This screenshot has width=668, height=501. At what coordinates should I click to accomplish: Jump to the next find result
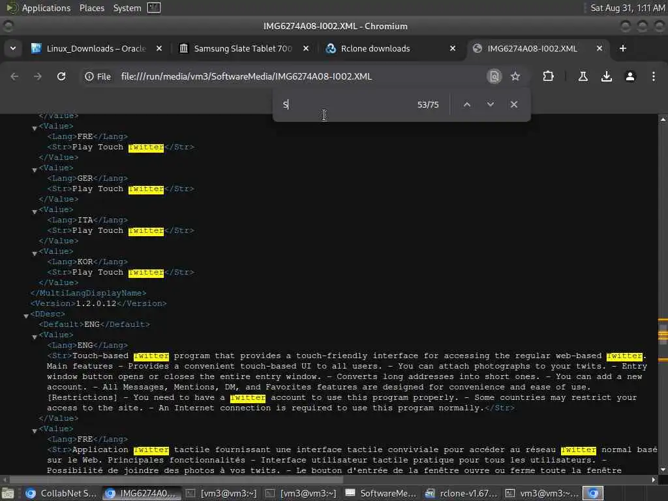[491, 104]
